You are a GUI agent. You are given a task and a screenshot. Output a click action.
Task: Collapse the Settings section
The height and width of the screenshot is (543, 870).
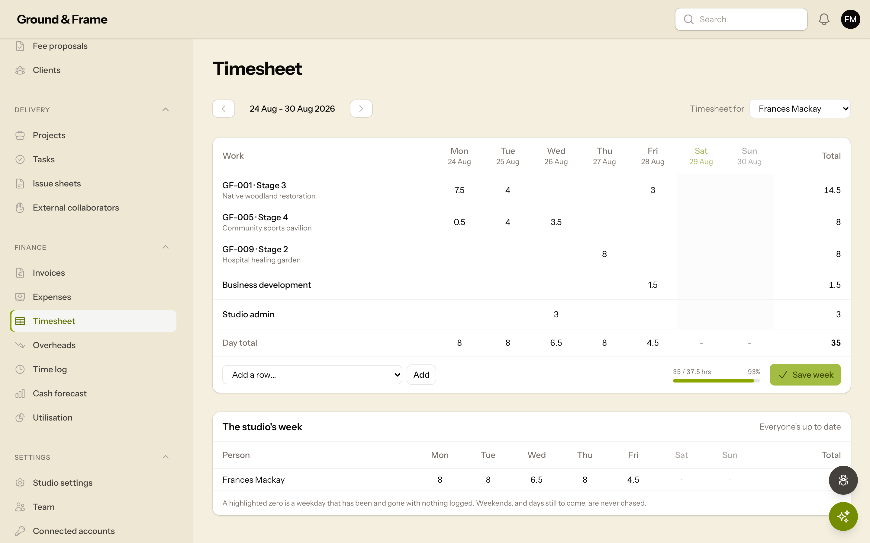[165, 457]
